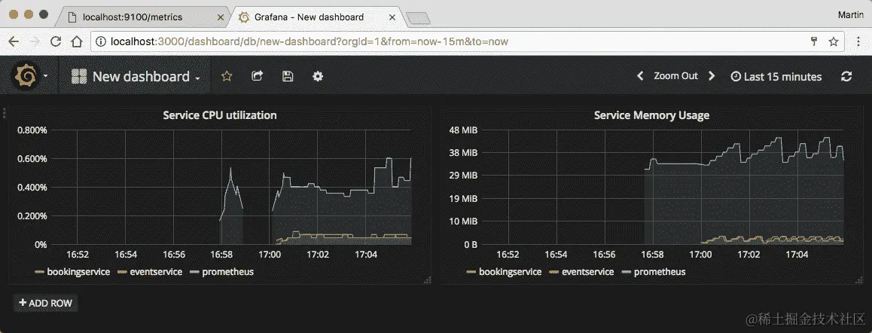Open the Service Memory Usage panel title menu
Image resolution: width=872 pixels, height=333 pixels.
[652, 115]
